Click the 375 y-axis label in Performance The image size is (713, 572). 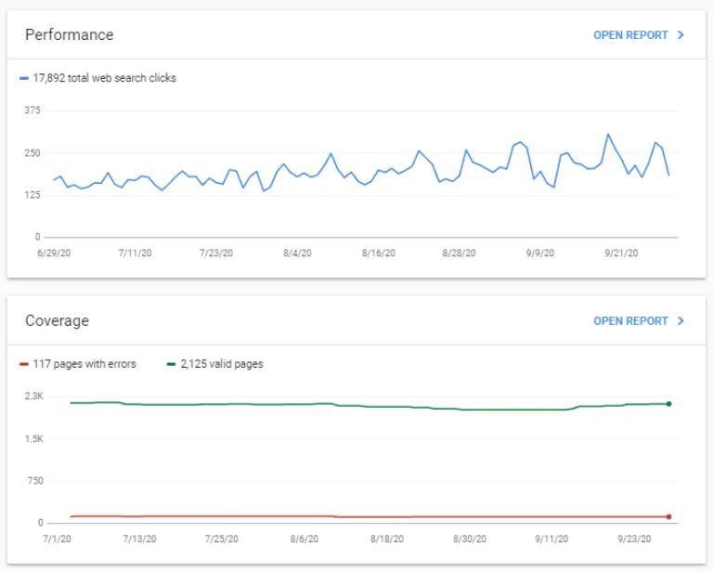[x=32, y=110]
